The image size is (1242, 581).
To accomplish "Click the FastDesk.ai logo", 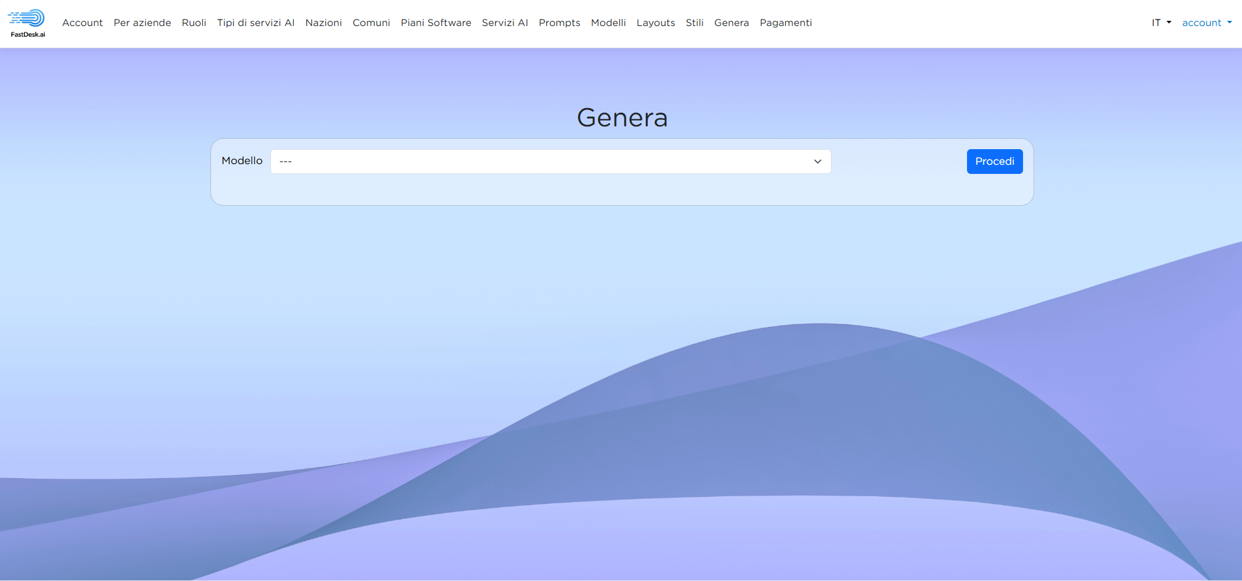I will 27,23.
